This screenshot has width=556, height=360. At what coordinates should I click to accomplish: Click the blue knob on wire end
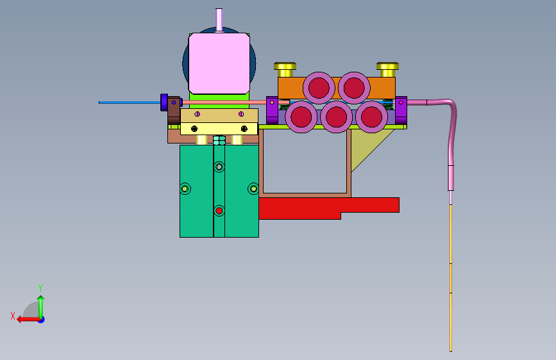164,102
